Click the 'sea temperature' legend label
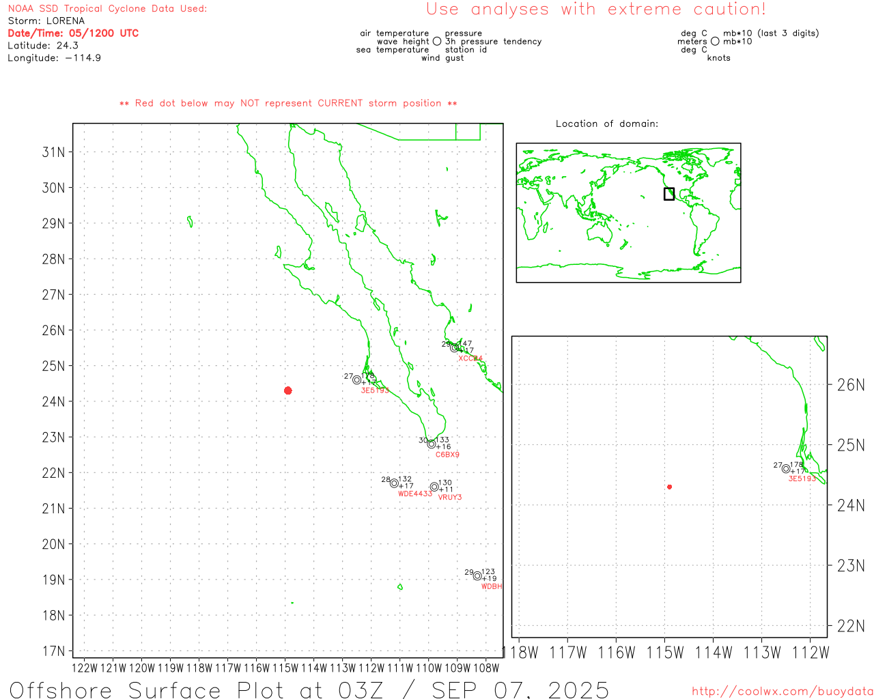 coord(393,50)
